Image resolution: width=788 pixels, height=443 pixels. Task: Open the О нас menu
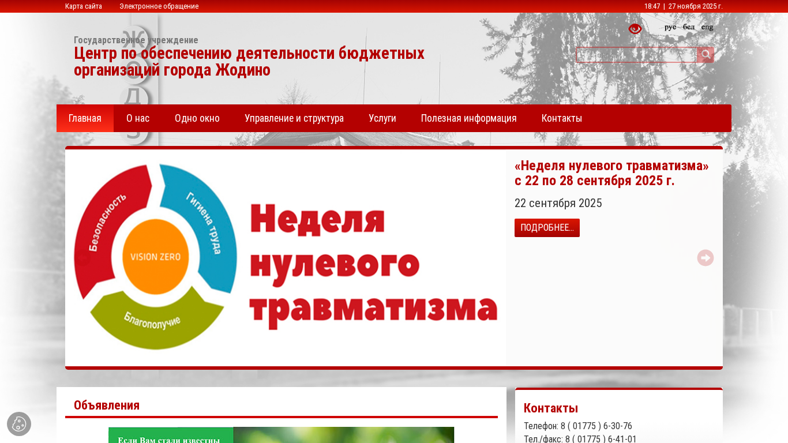(138, 118)
